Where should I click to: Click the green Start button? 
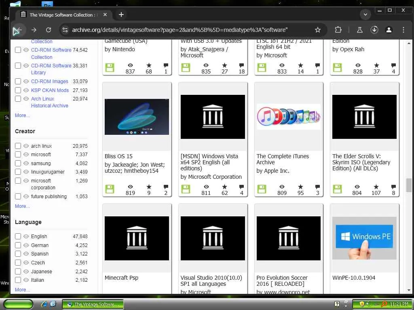click(18, 304)
